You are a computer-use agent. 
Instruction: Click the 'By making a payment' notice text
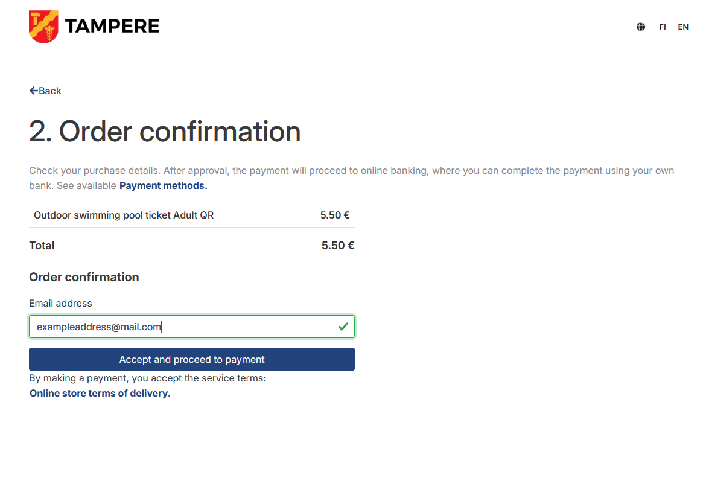[x=147, y=378]
